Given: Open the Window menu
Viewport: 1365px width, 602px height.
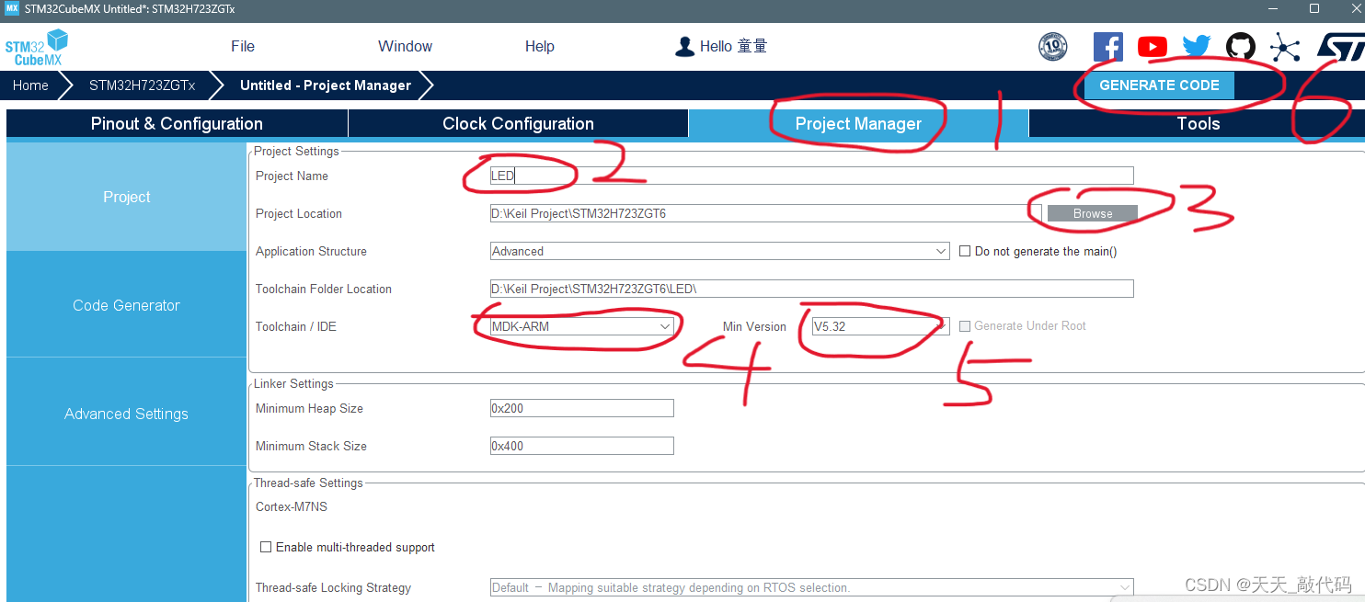Looking at the screenshot, I should pos(405,47).
